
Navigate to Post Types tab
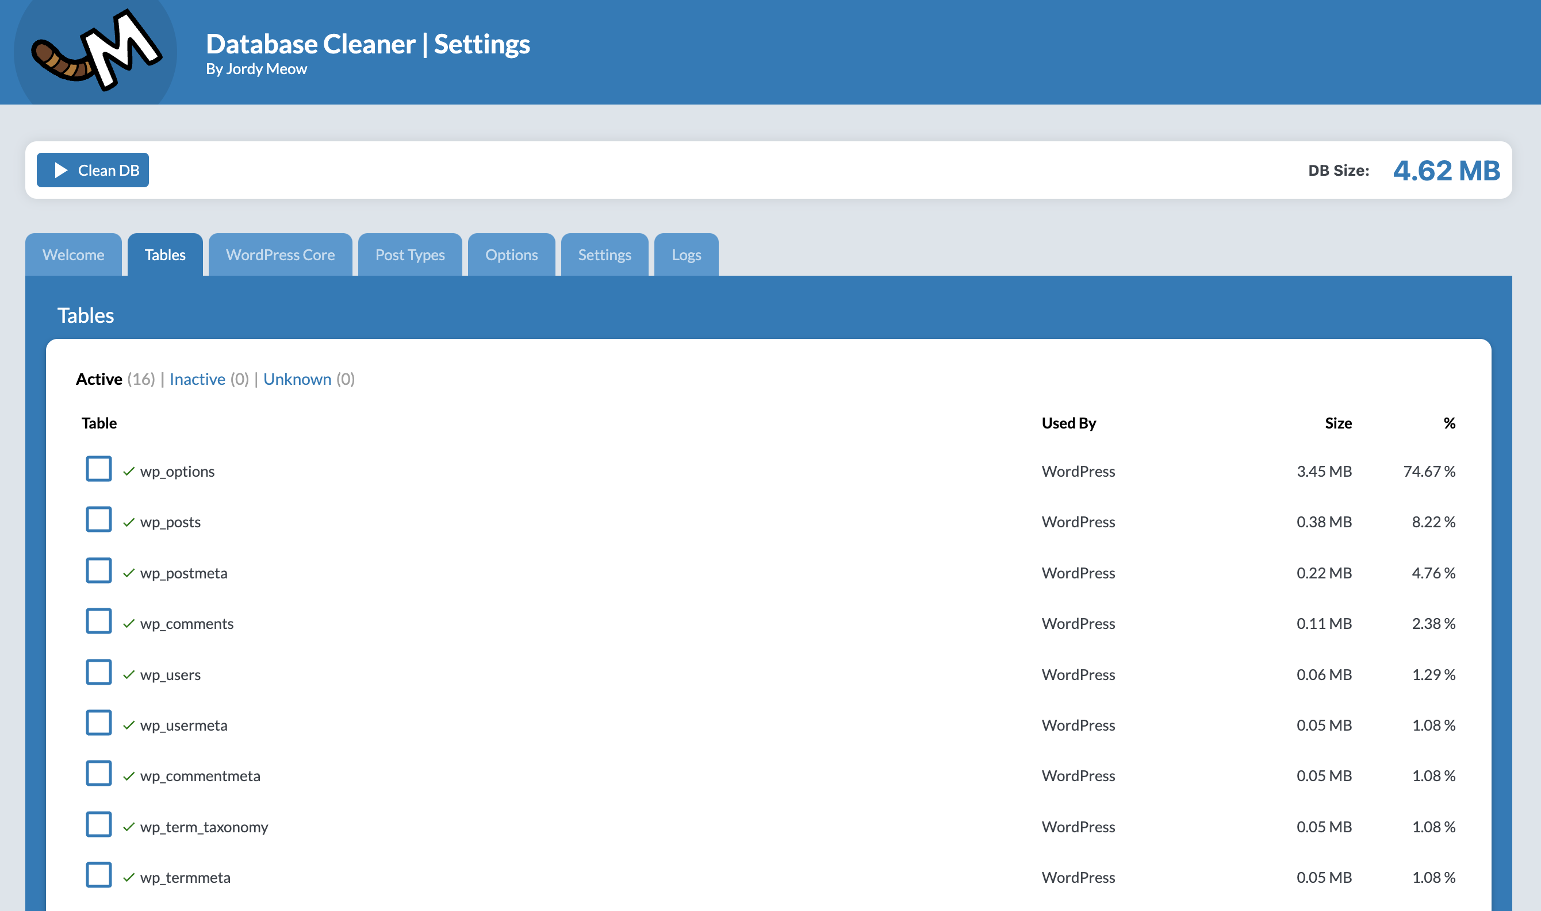pos(409,254)
